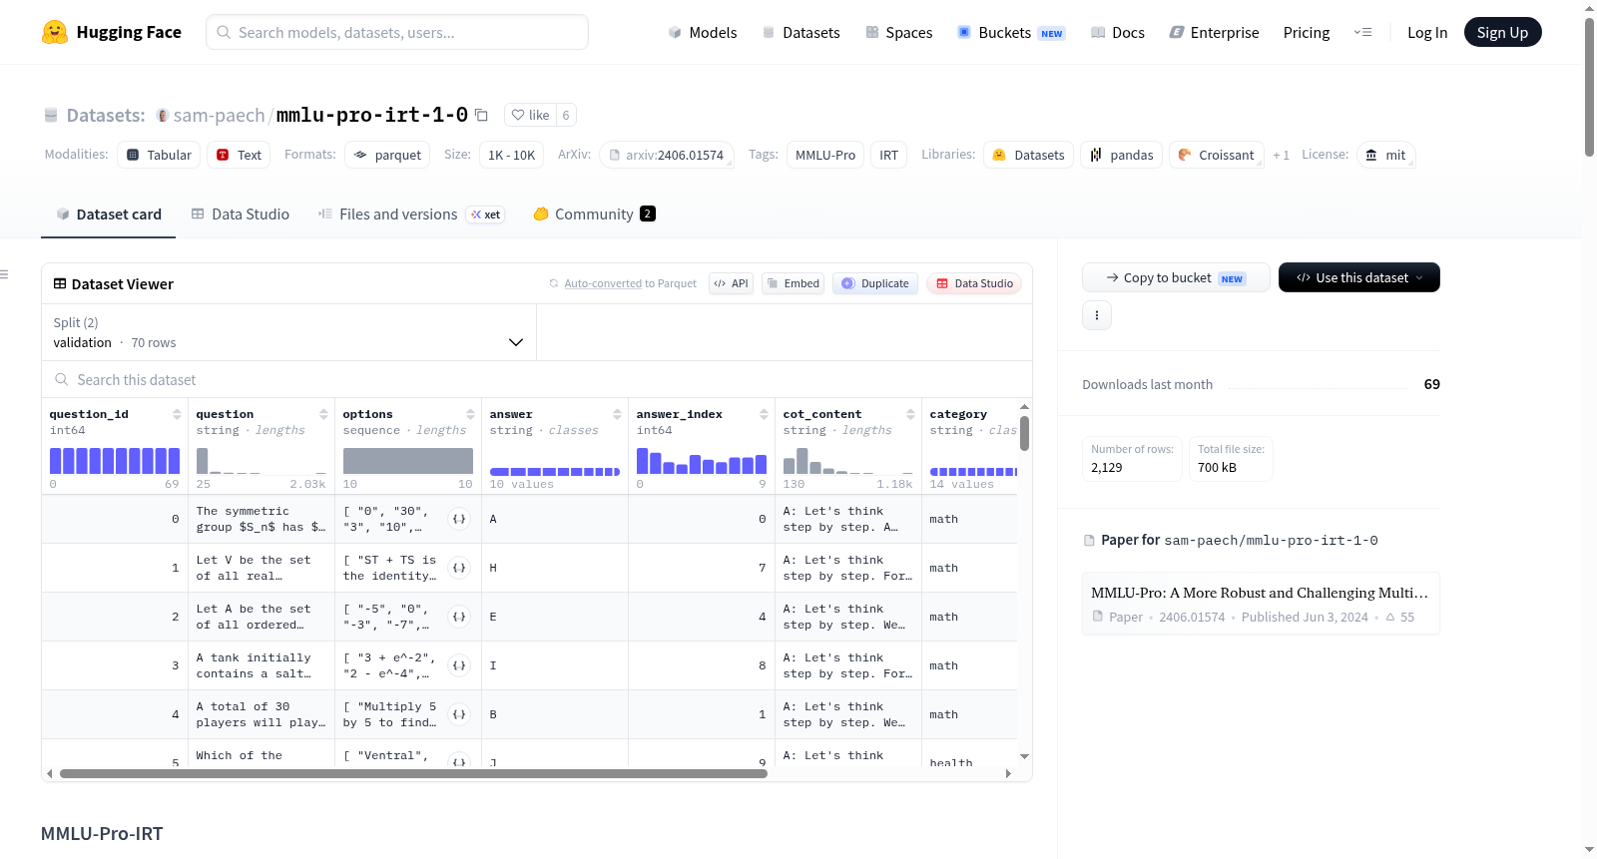Sort by the options column arrows

pyautogui.click(x=470, y=414)
